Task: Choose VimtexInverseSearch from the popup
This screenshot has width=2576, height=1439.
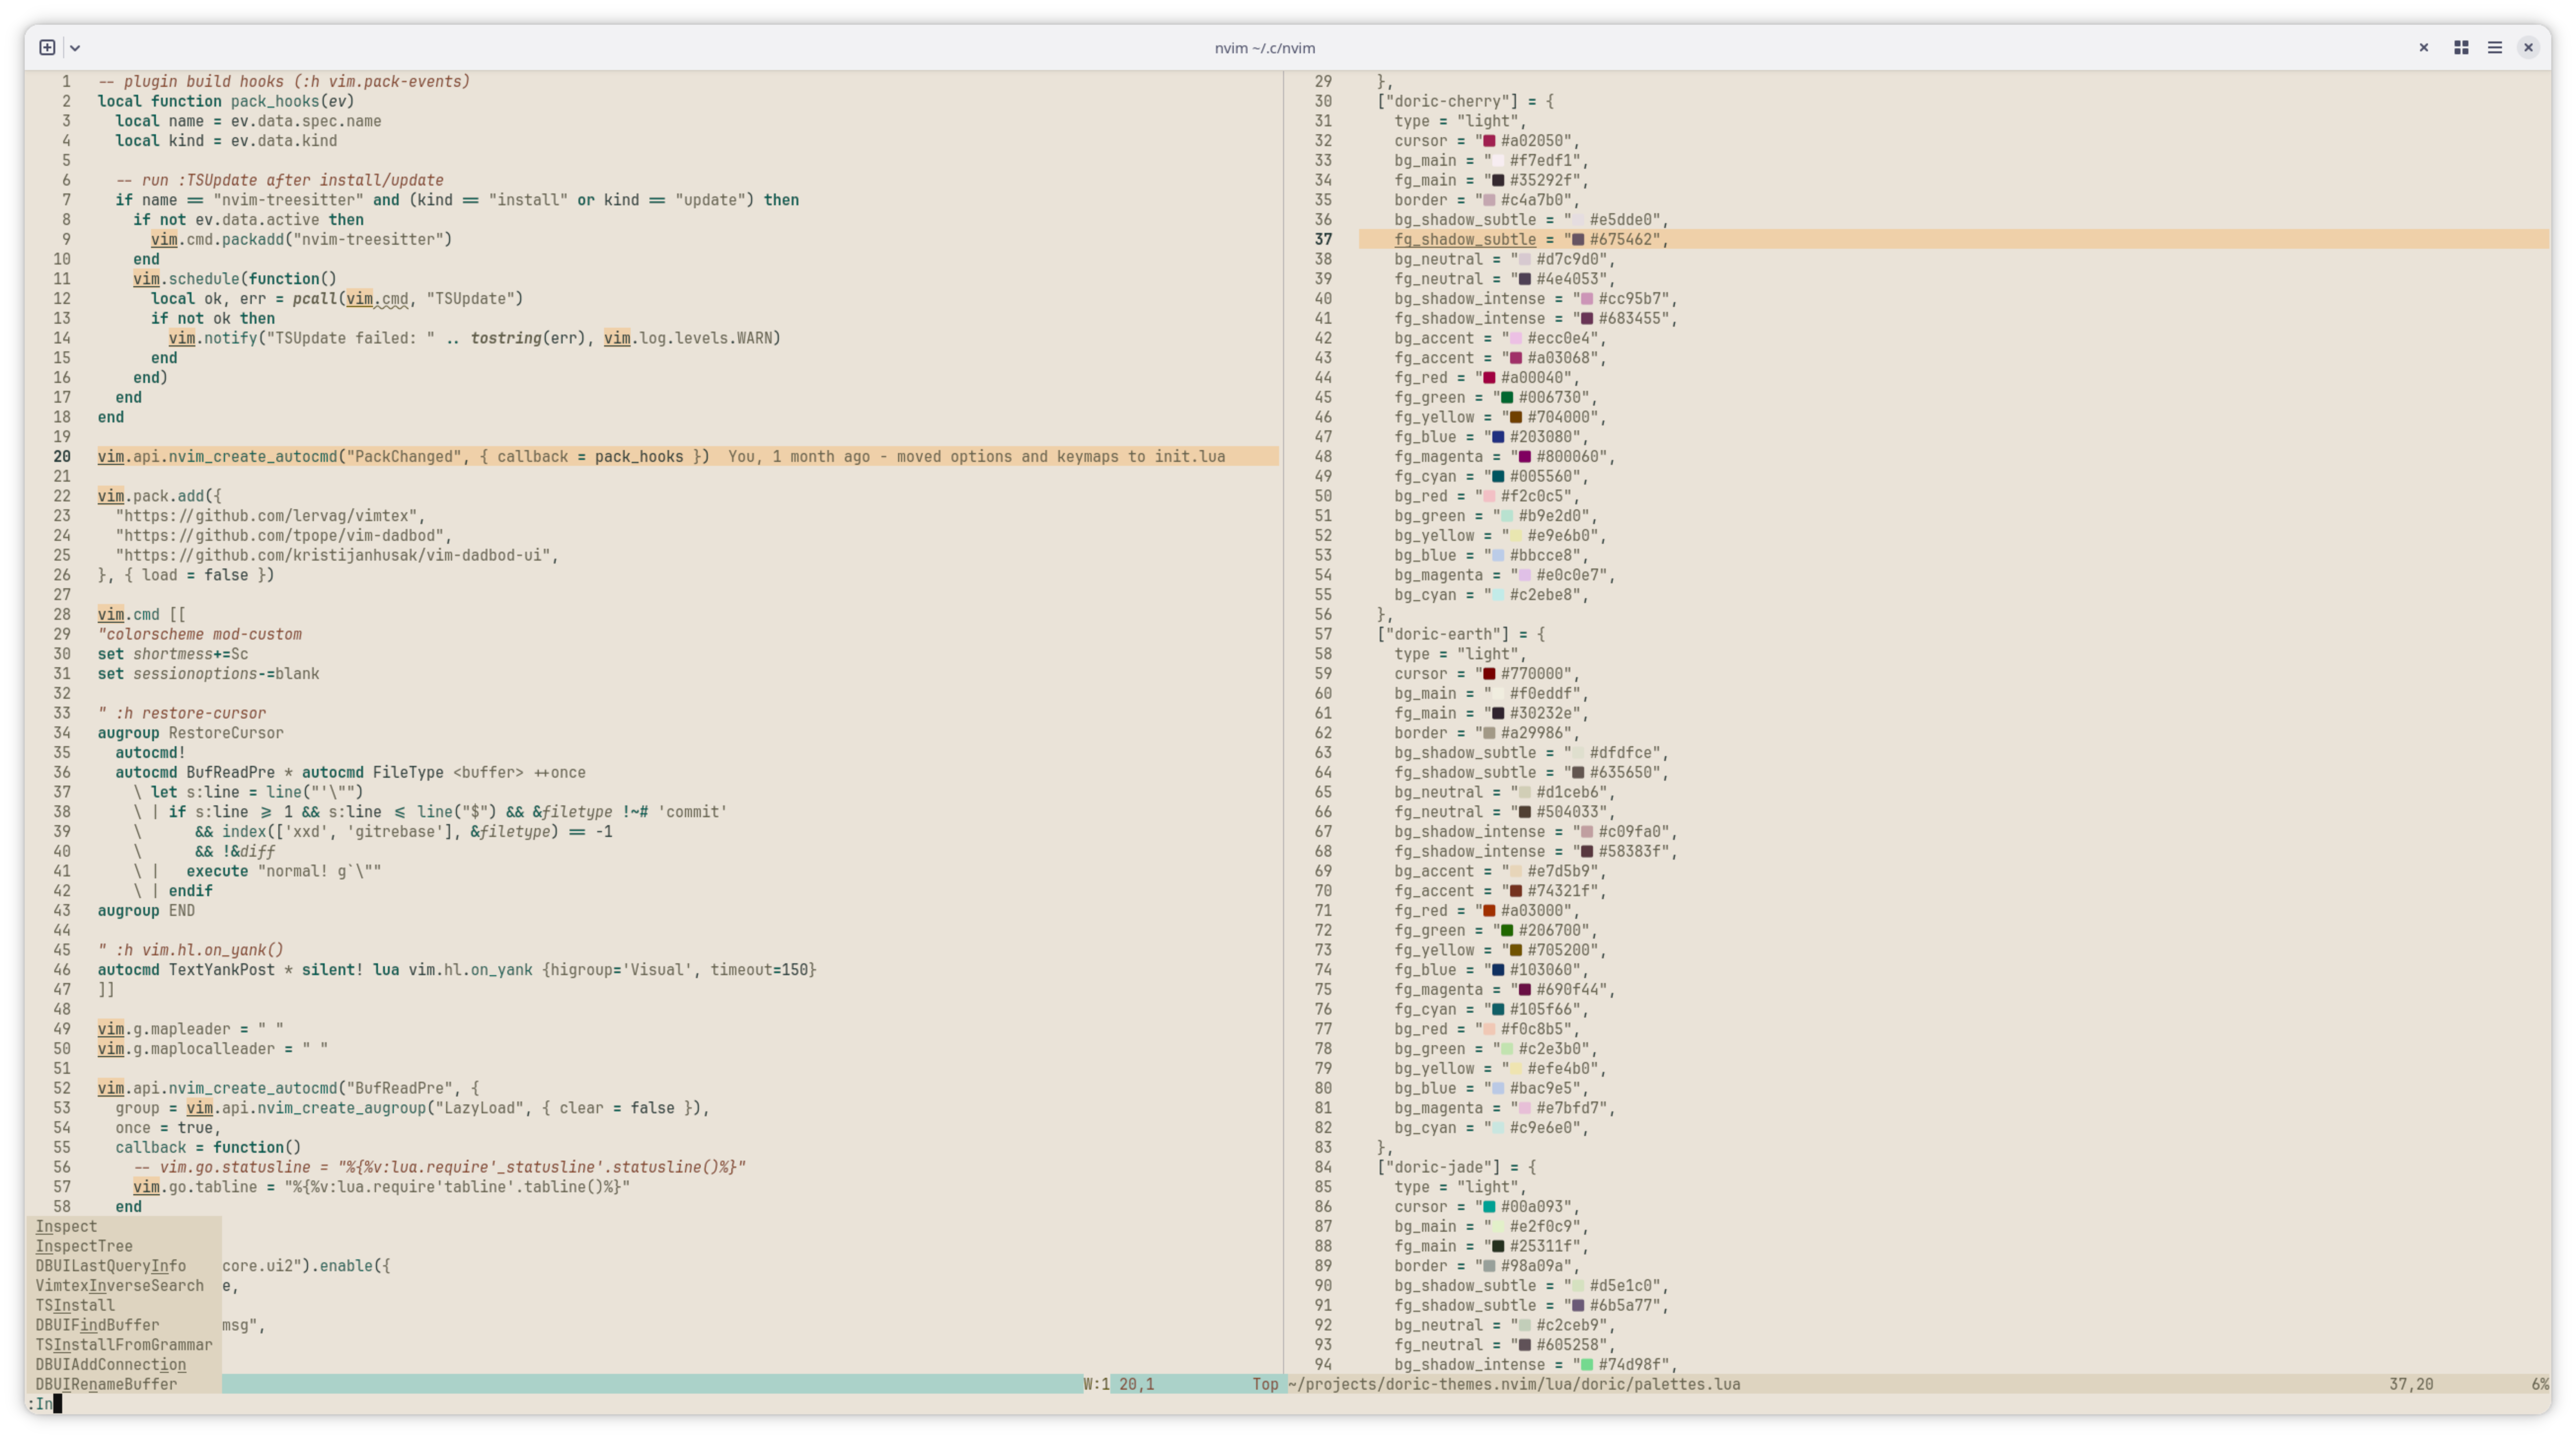Action: click(x=119, y=1285)
